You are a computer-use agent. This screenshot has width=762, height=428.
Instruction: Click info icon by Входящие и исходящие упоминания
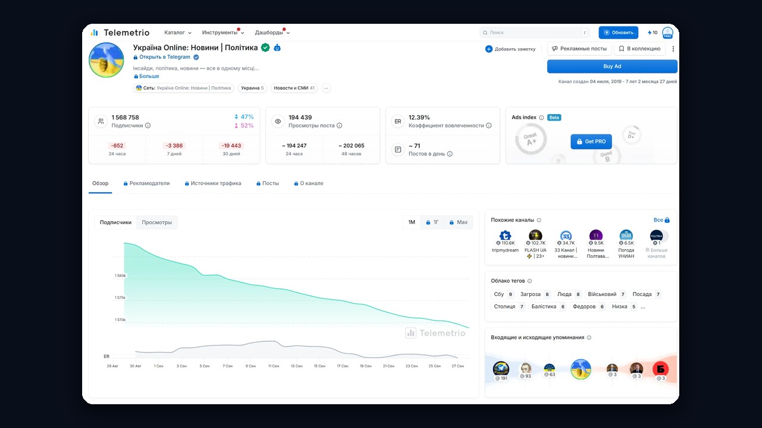pos(589,337)
